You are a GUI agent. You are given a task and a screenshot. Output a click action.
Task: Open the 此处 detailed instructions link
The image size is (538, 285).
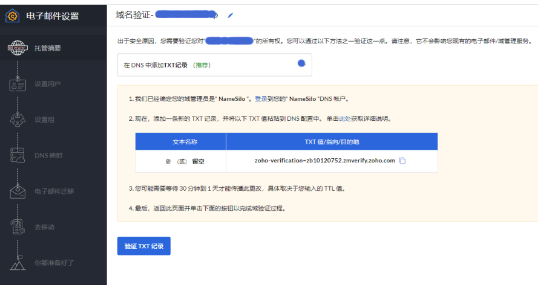point(344,119)
